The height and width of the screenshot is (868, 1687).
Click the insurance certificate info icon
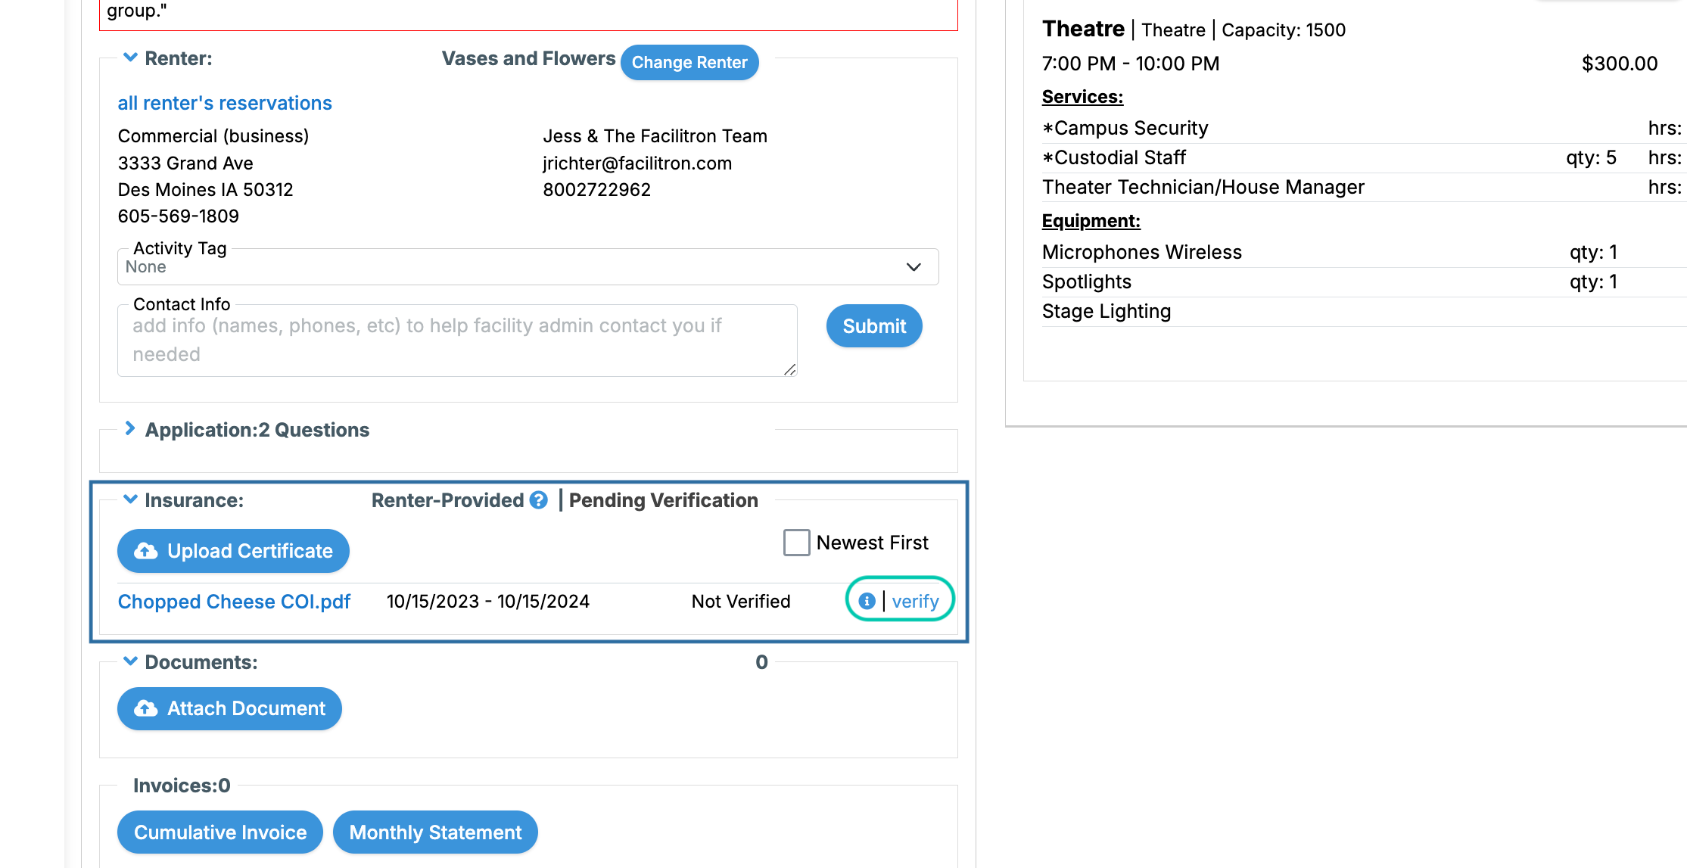click(867, 601)
